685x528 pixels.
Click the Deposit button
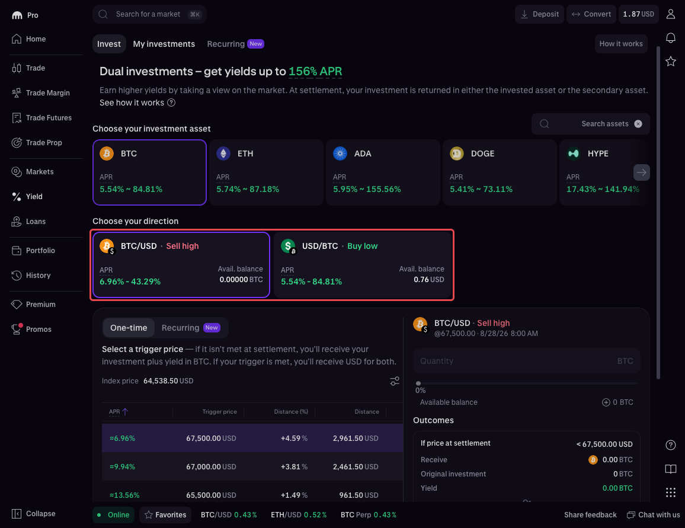(539, 14)
